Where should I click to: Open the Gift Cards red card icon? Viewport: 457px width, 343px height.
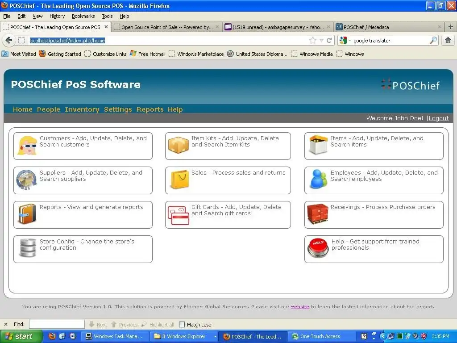tap(179, 216)
